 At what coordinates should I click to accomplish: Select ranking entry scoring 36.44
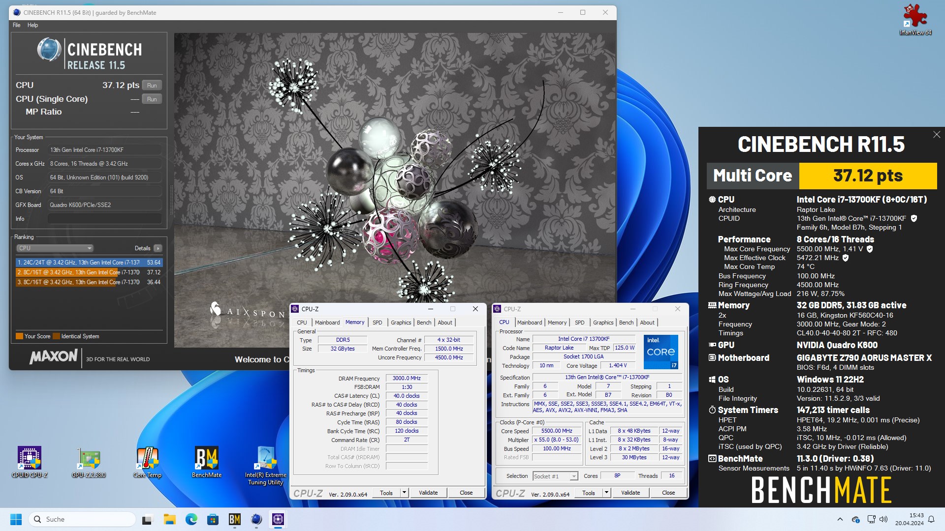coord(89,282)
